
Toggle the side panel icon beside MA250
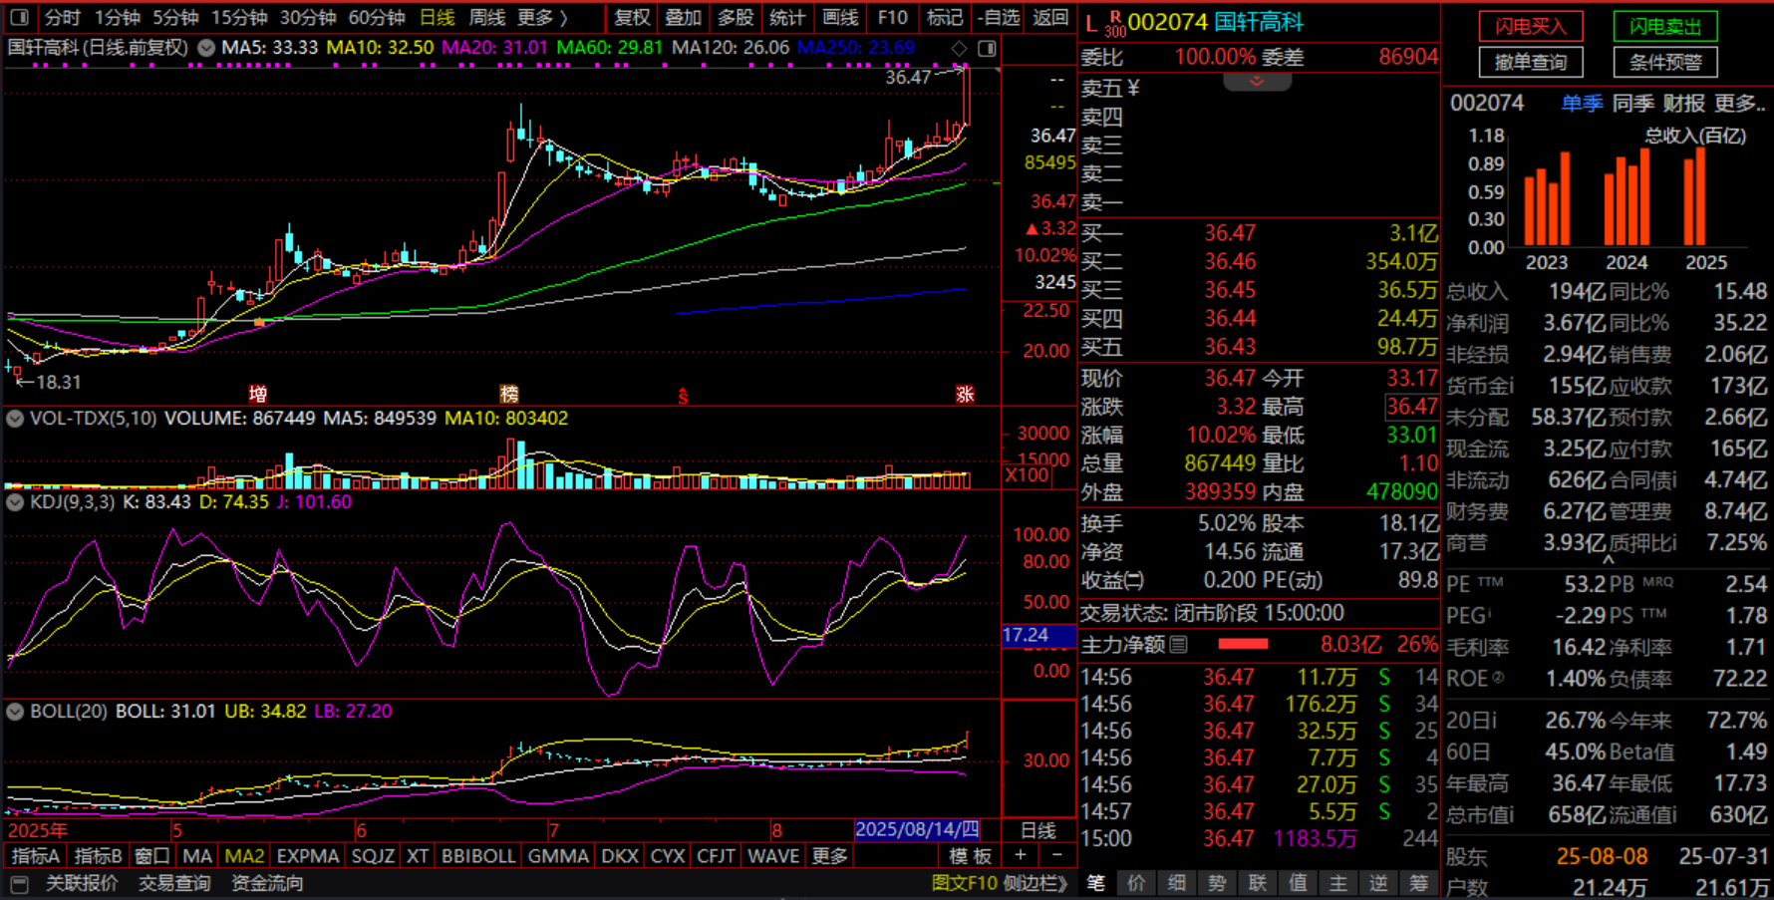click(x=987, y=48)
